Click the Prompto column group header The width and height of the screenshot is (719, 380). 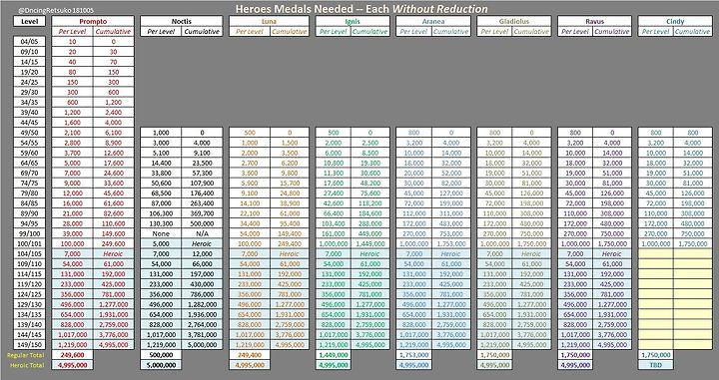click(x=93, y=21)
